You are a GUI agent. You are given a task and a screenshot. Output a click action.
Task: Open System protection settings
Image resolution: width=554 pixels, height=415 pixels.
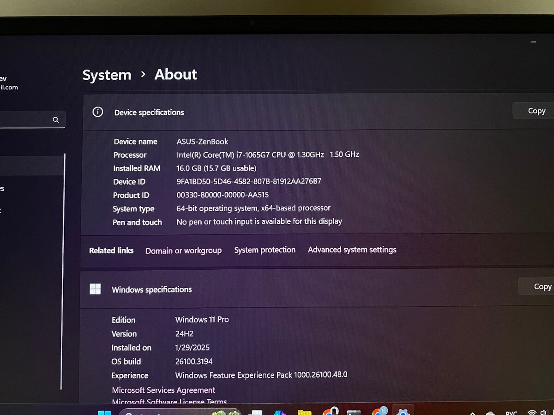tap(265, 249)
